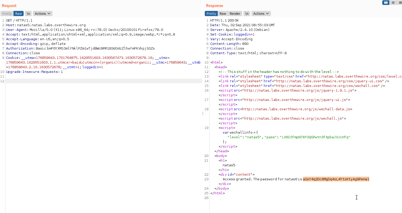Click the empty line 12 in request editor
Image resolution: width=402 pixels, height=213 pixels.
104,81
